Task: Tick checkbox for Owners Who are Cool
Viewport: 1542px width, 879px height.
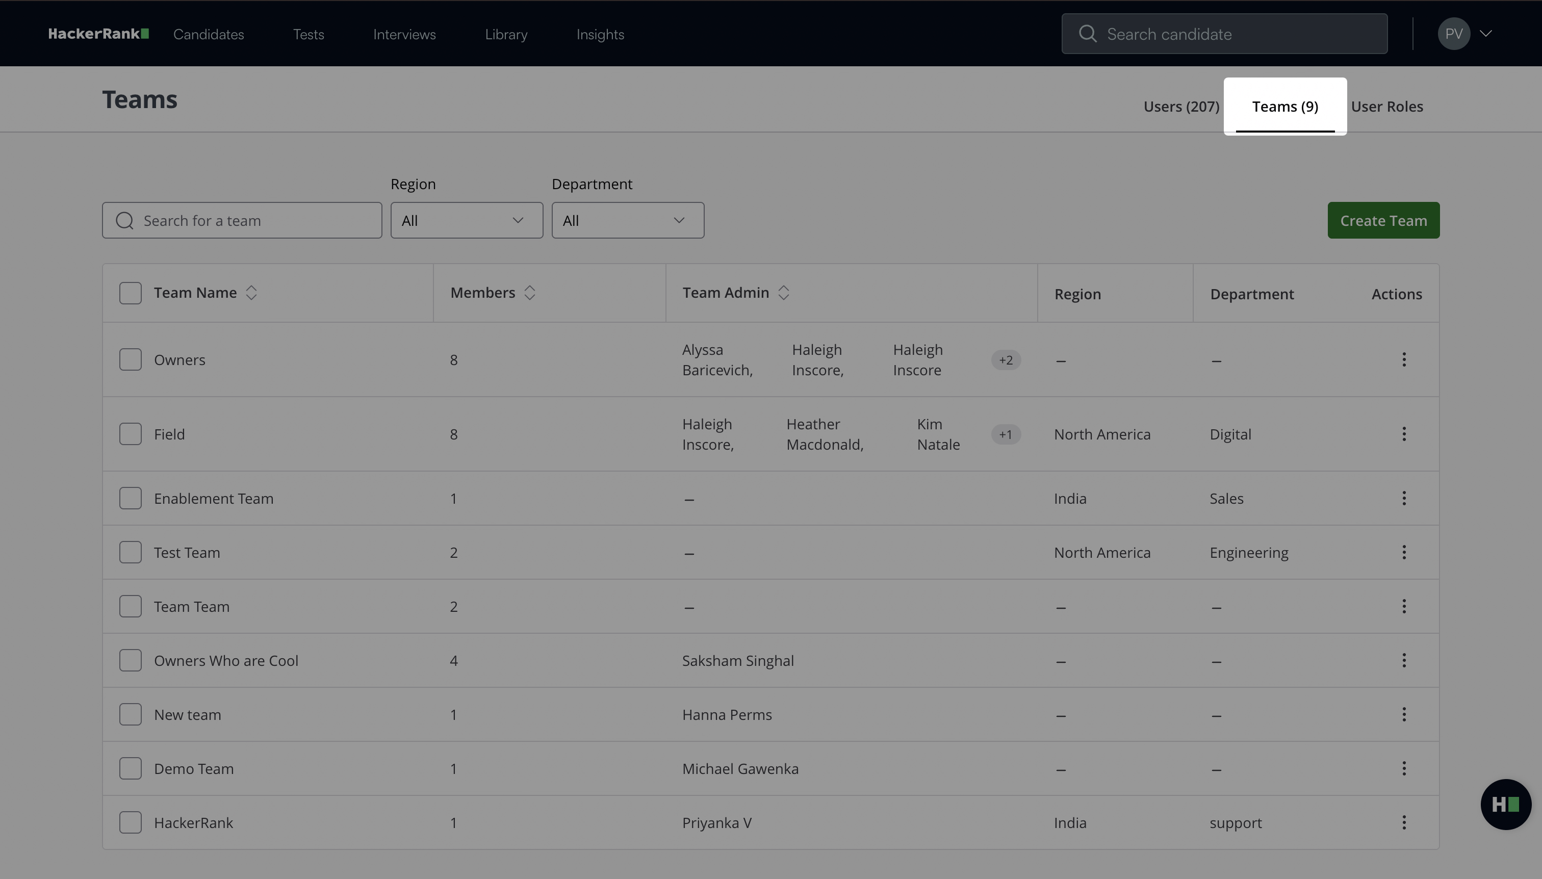Action: (131, 660)
